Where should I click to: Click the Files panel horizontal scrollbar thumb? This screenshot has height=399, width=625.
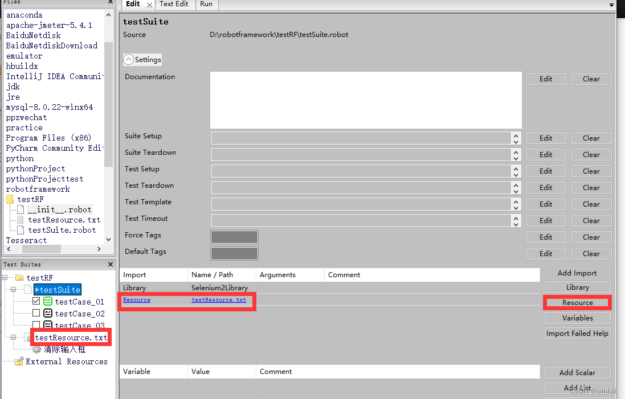click(42, 249)
